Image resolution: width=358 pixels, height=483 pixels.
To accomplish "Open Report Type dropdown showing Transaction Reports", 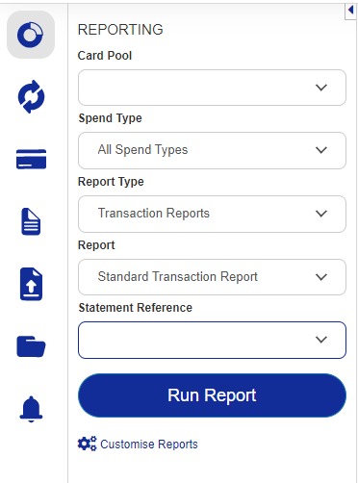I will (x=212, y=214).
